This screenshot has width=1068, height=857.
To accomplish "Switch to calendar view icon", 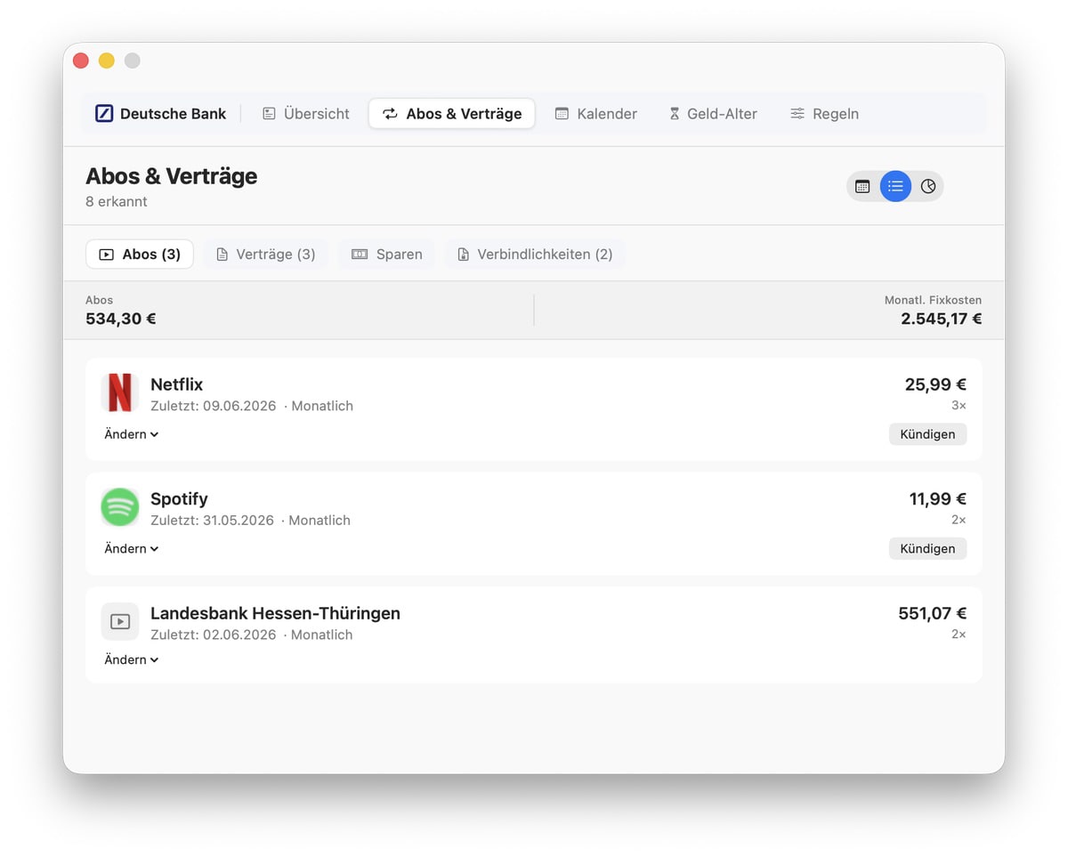I will click(862, 186).
